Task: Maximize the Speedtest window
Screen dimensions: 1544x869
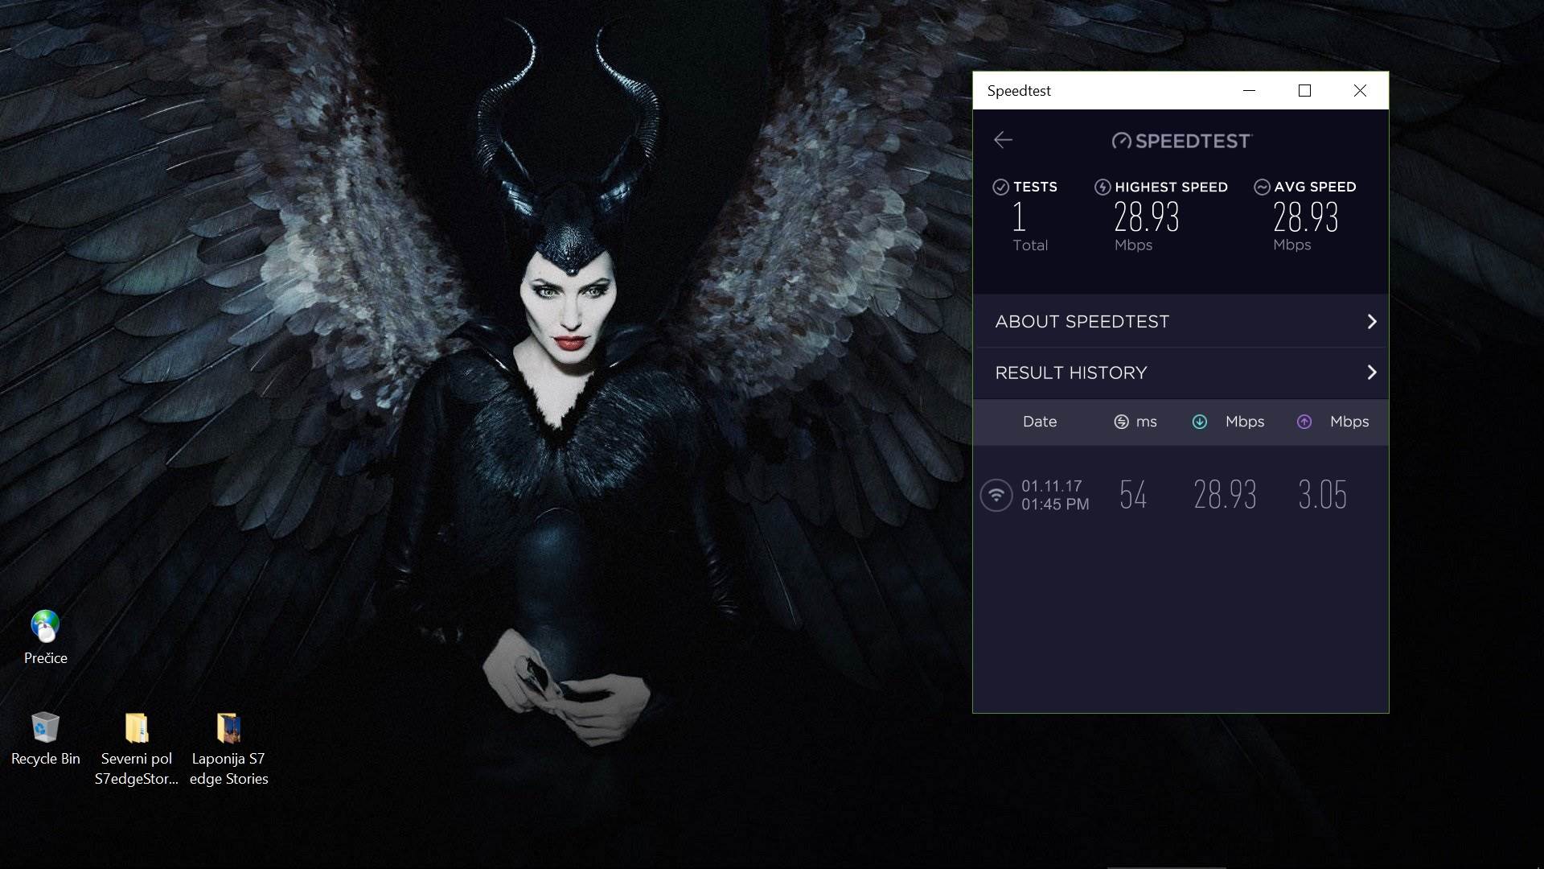Action: pos(1304,91)
